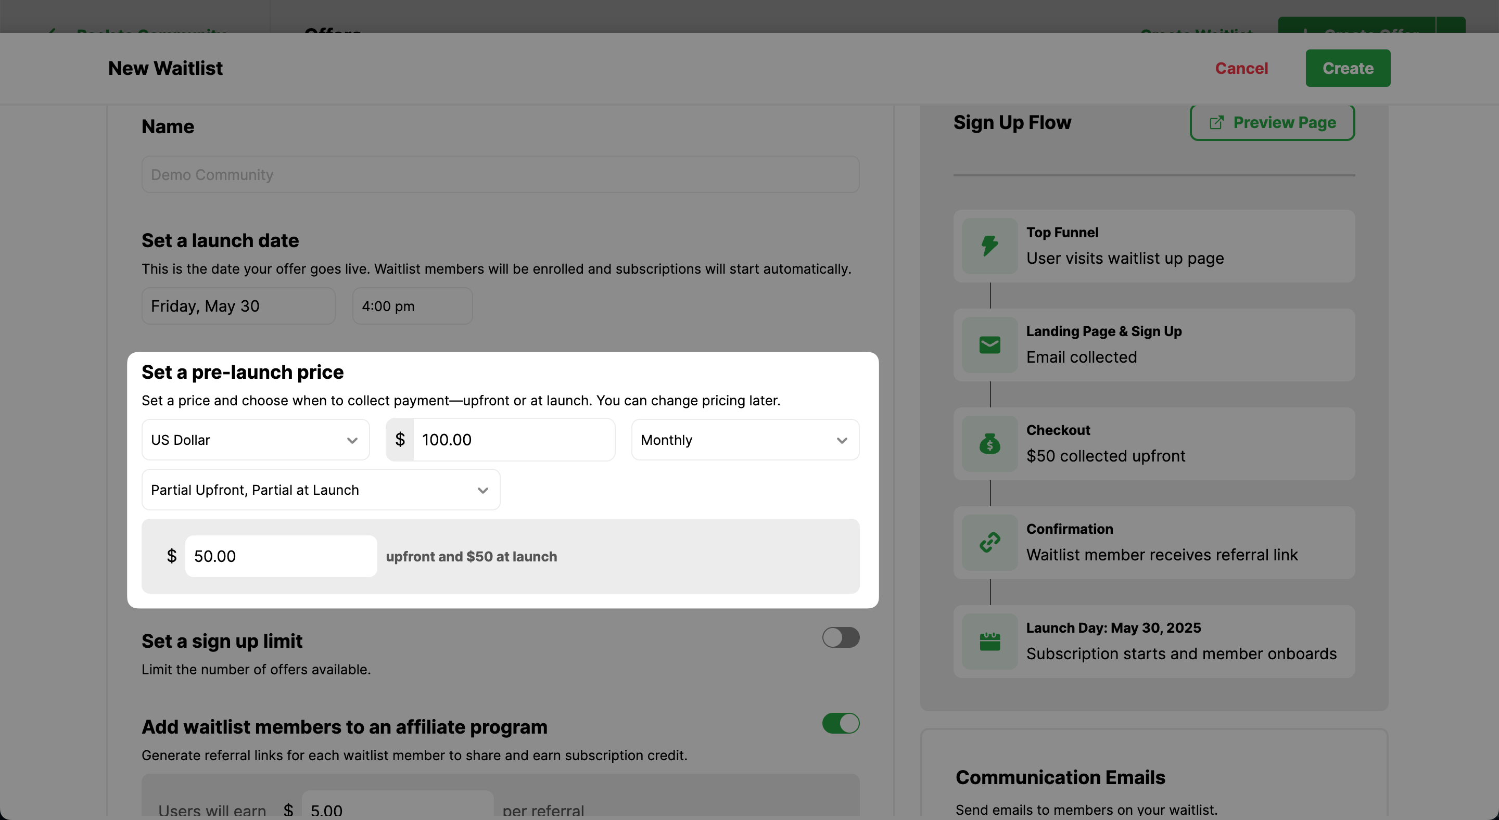Click the Top Funnel lightning bolt icon

point(989,246)
